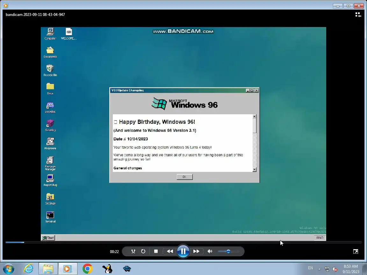
Task: Launch the Discord shortcut icon
Action: (x=50, y=107)
